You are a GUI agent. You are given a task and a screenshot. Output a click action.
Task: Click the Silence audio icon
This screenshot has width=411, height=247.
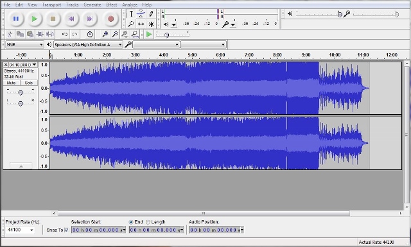[50, 34]
